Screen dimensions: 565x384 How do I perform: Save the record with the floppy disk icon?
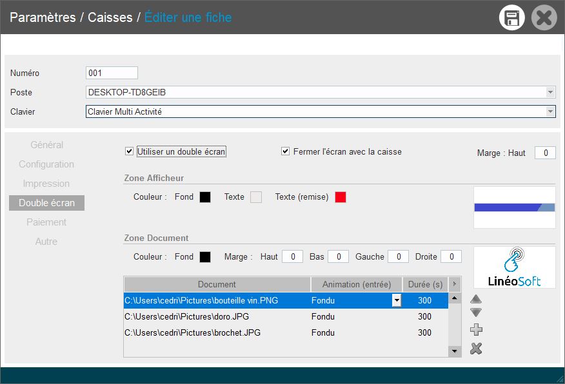point(511,17)
